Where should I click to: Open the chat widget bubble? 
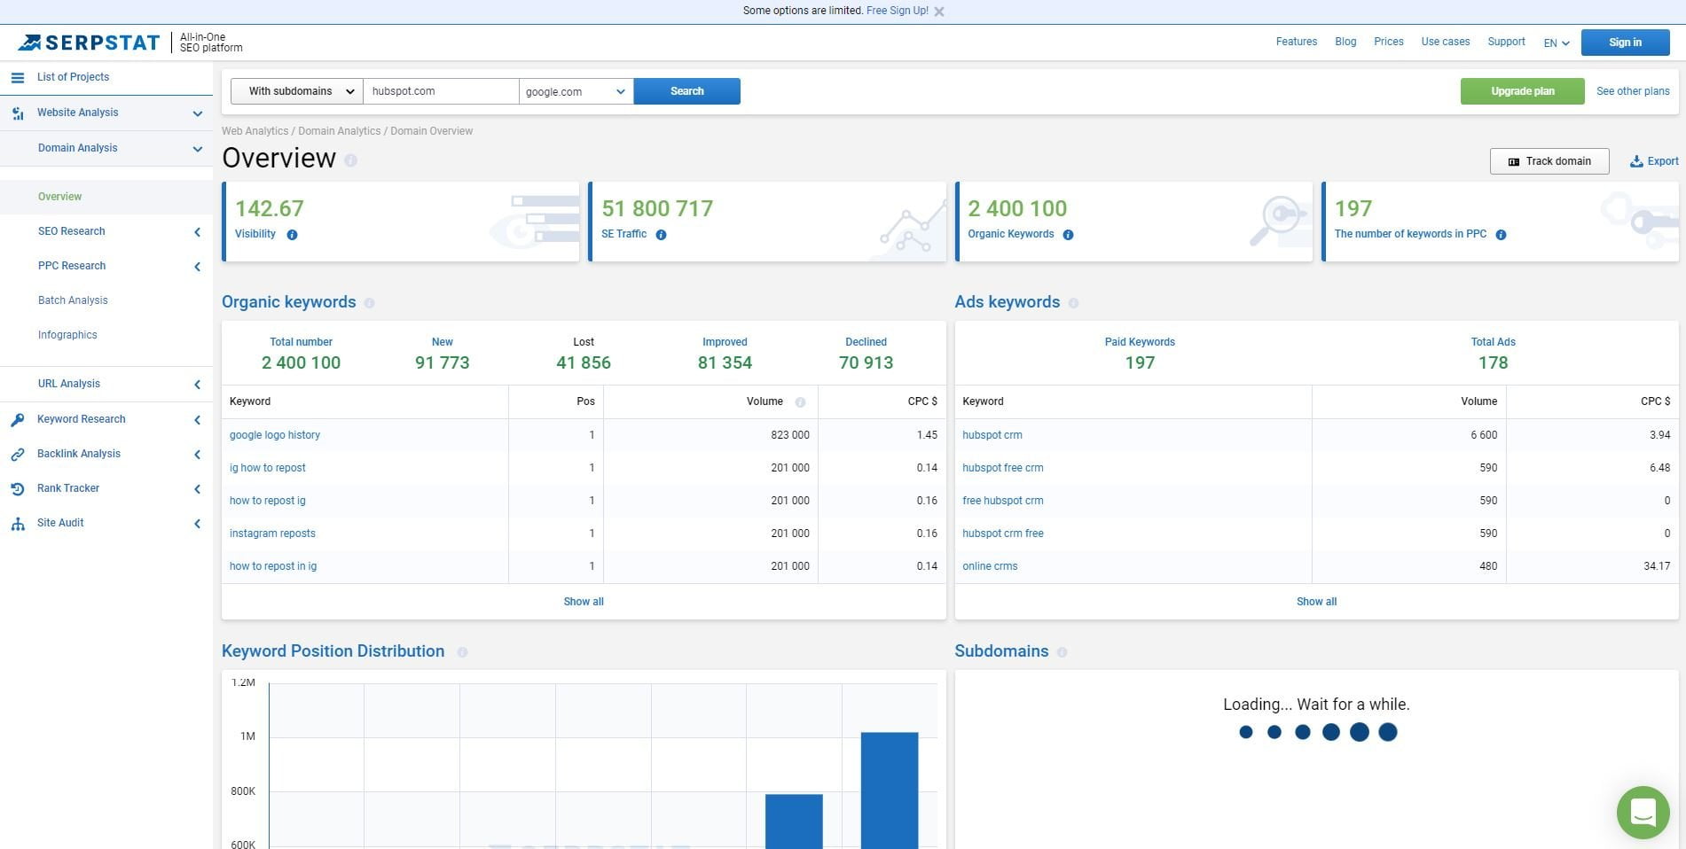(1643, 812)
